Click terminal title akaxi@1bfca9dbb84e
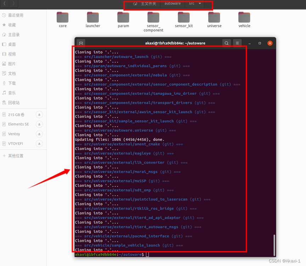Image resolution: width=306 pixels, height=266 pixels. [x=175, y=43]
